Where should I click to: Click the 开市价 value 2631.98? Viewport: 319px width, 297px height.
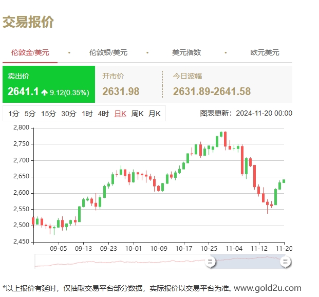pyautogui.click(x=121, y=91)
